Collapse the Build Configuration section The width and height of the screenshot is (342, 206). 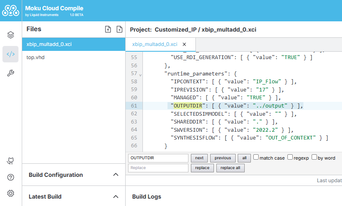coord(116,175)
